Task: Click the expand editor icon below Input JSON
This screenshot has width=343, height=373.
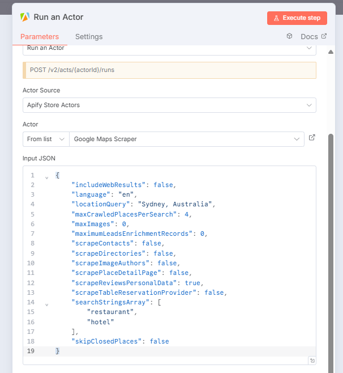Action: 312,361
